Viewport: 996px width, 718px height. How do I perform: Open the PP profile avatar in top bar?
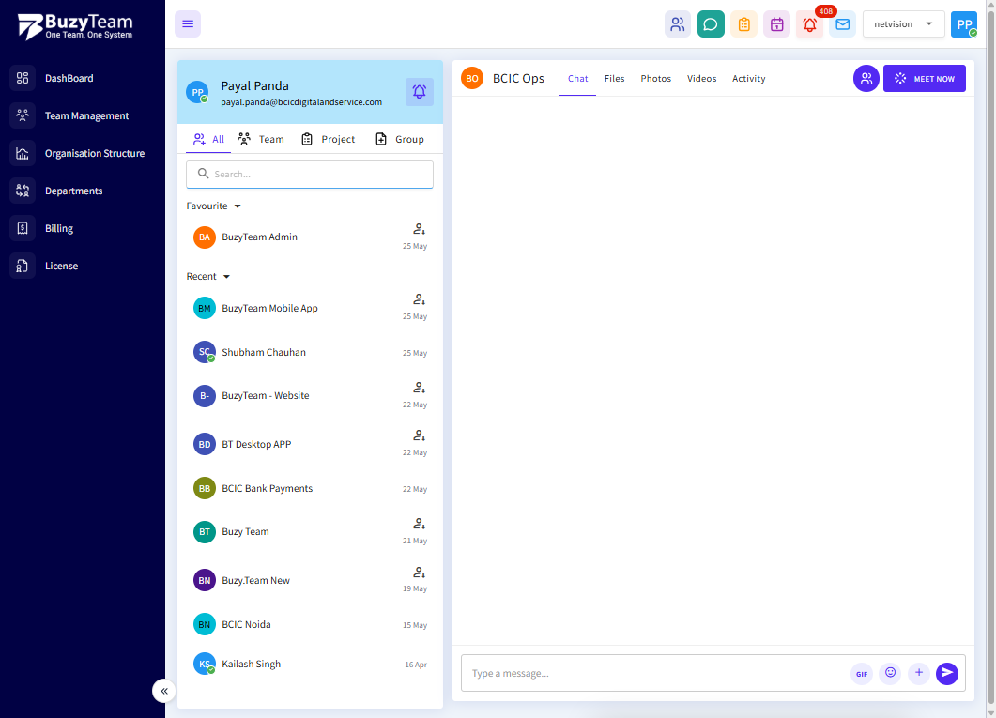click(x=963, y=24)
